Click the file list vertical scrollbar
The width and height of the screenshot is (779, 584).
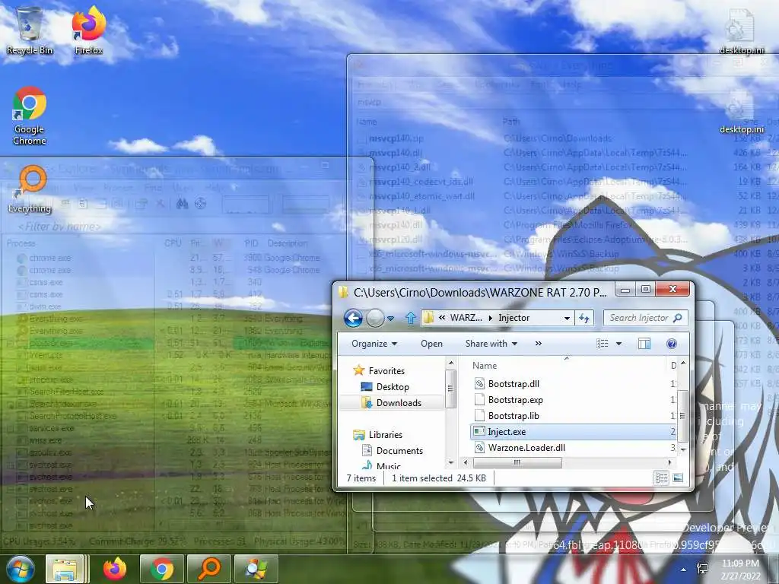pos(682,415)
